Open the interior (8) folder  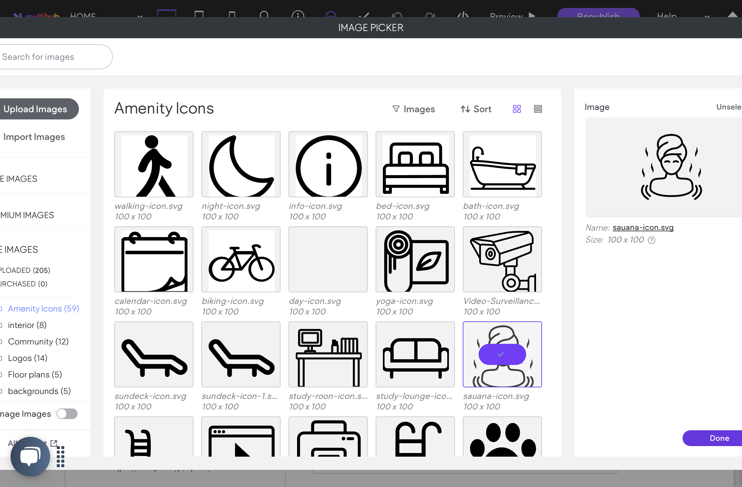point(27,325)
